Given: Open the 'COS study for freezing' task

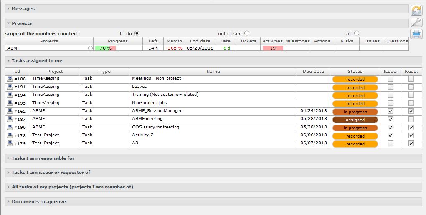Looking at the screenshot, I should 156,127.
